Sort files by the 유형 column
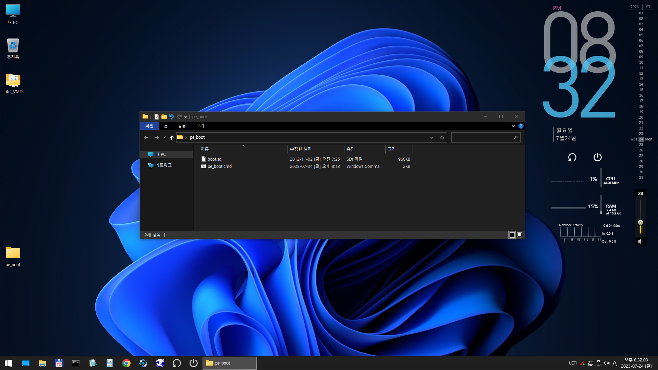 pyautogui.click(x=365, y=149)
